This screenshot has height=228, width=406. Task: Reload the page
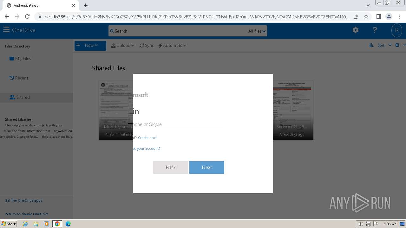click(x=27, y=16)
